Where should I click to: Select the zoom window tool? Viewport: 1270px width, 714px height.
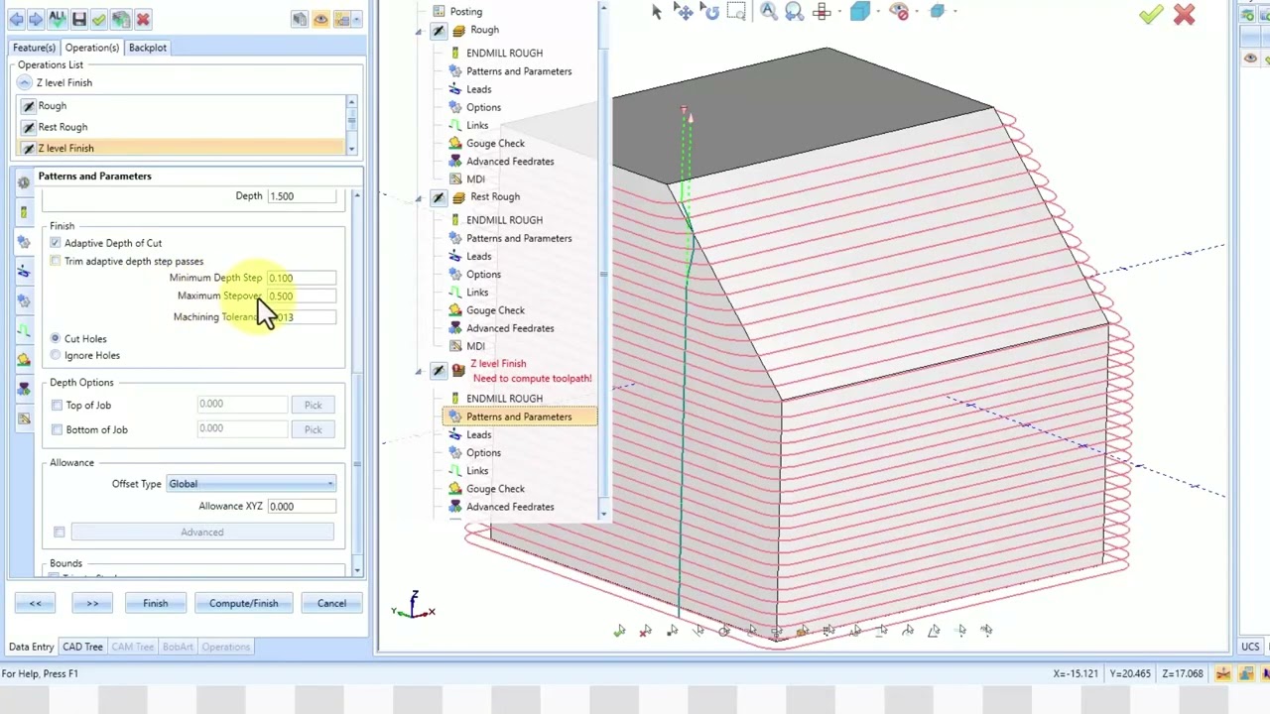(x=736, y=12)
